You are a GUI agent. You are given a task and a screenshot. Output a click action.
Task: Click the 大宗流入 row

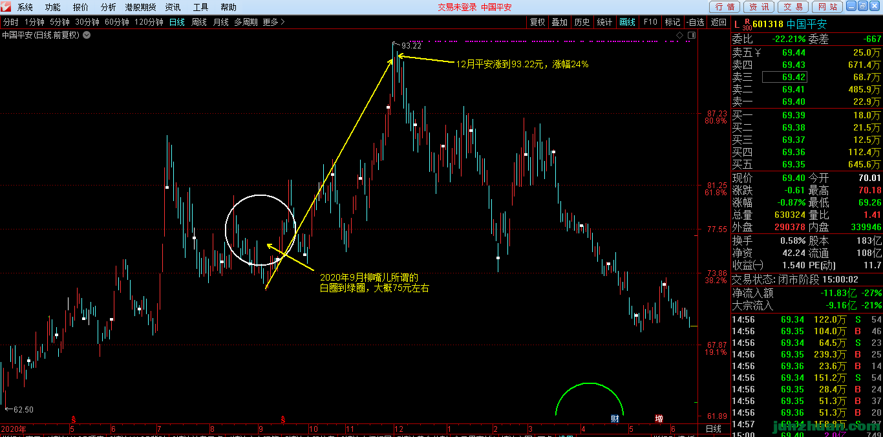coord(807,305)
